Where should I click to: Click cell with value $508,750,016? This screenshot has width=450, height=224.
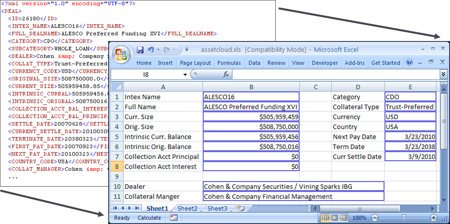(251, 146)
